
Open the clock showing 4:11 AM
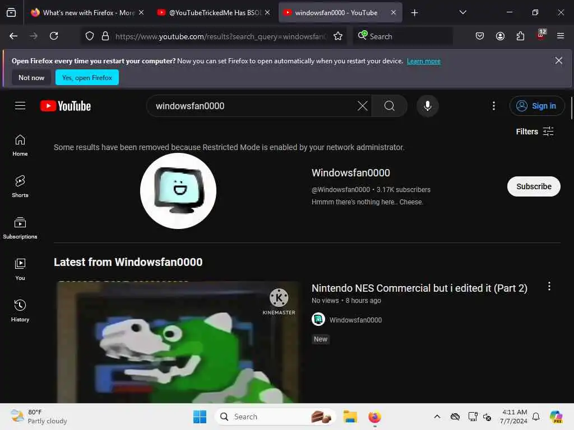(514, 417)
